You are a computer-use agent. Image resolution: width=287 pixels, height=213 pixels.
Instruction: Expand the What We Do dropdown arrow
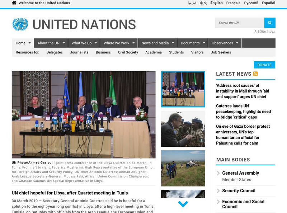tap(96, 43)
